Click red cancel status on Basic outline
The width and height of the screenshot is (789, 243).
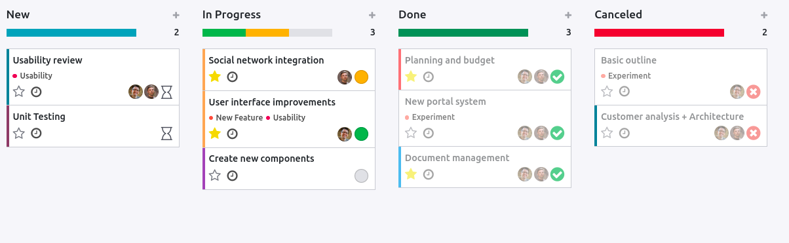point(753,92)
